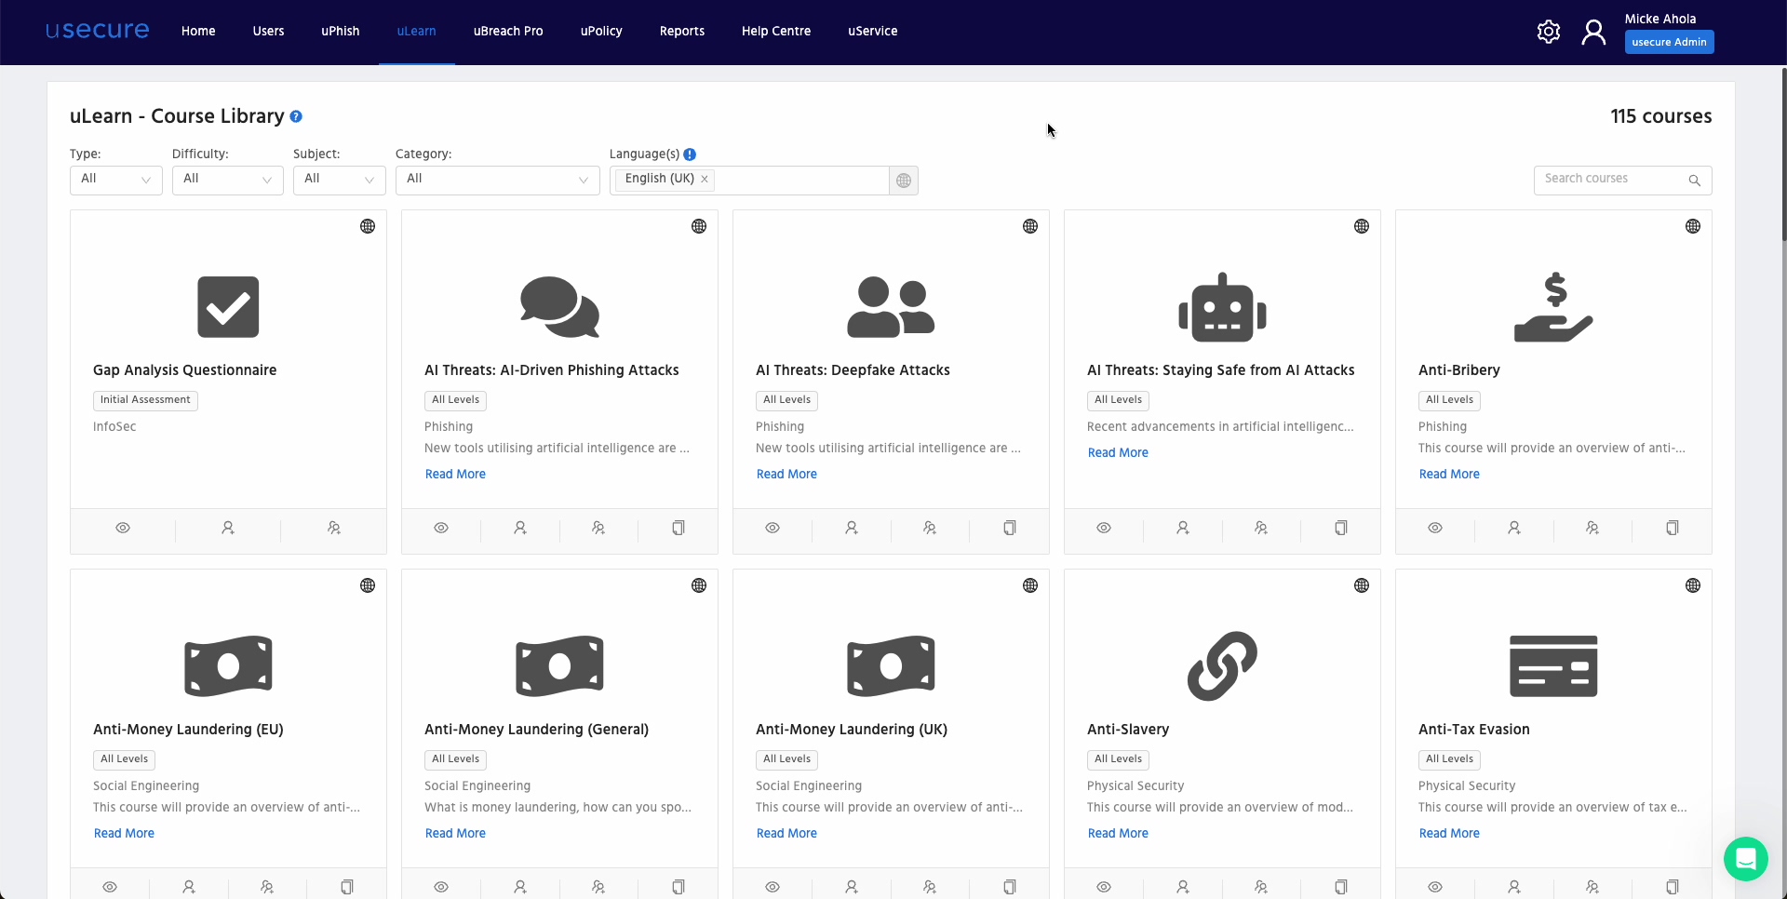Open the Subject filter dropdown
This screenshot has width=1787, height=899.
[340, 181]
